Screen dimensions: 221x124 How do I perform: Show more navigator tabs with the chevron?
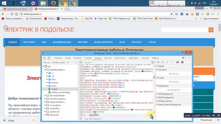pos(68,62)
